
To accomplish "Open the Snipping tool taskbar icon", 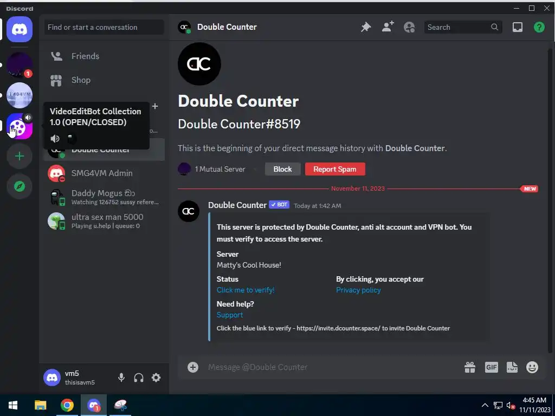I will 121,405.
